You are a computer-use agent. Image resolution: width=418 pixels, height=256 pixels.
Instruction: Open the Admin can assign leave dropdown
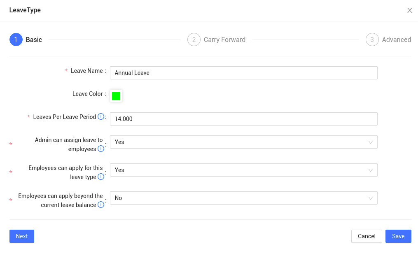point(243,142)
